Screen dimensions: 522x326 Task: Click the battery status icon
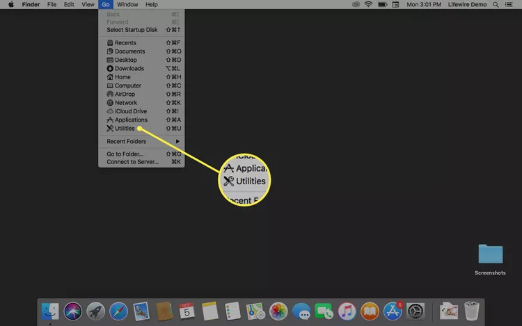click(382, 5)
